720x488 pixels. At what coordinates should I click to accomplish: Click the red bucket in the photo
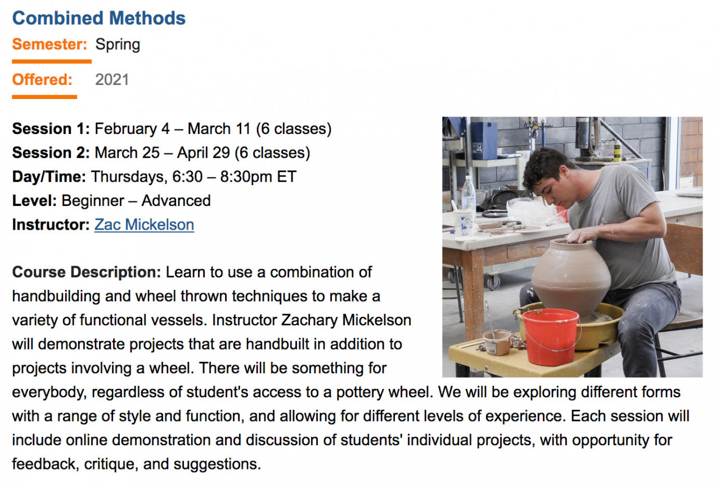coord(550,337)
